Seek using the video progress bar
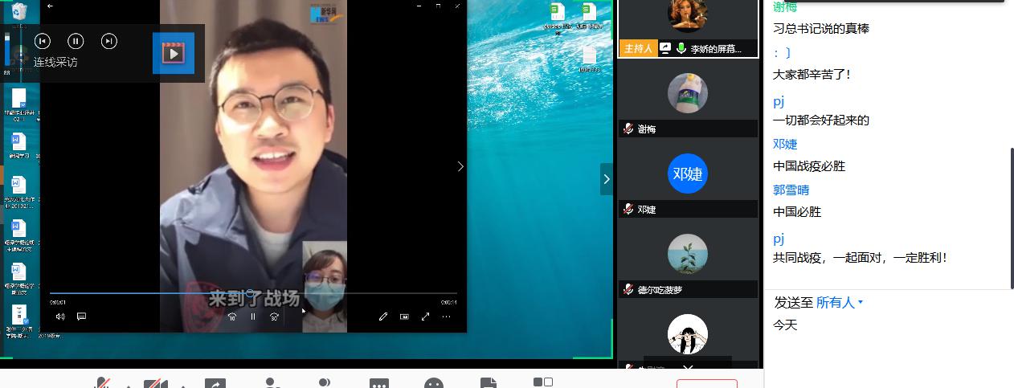Screen dimensions: 1014x388 click(x=253, y=293)
